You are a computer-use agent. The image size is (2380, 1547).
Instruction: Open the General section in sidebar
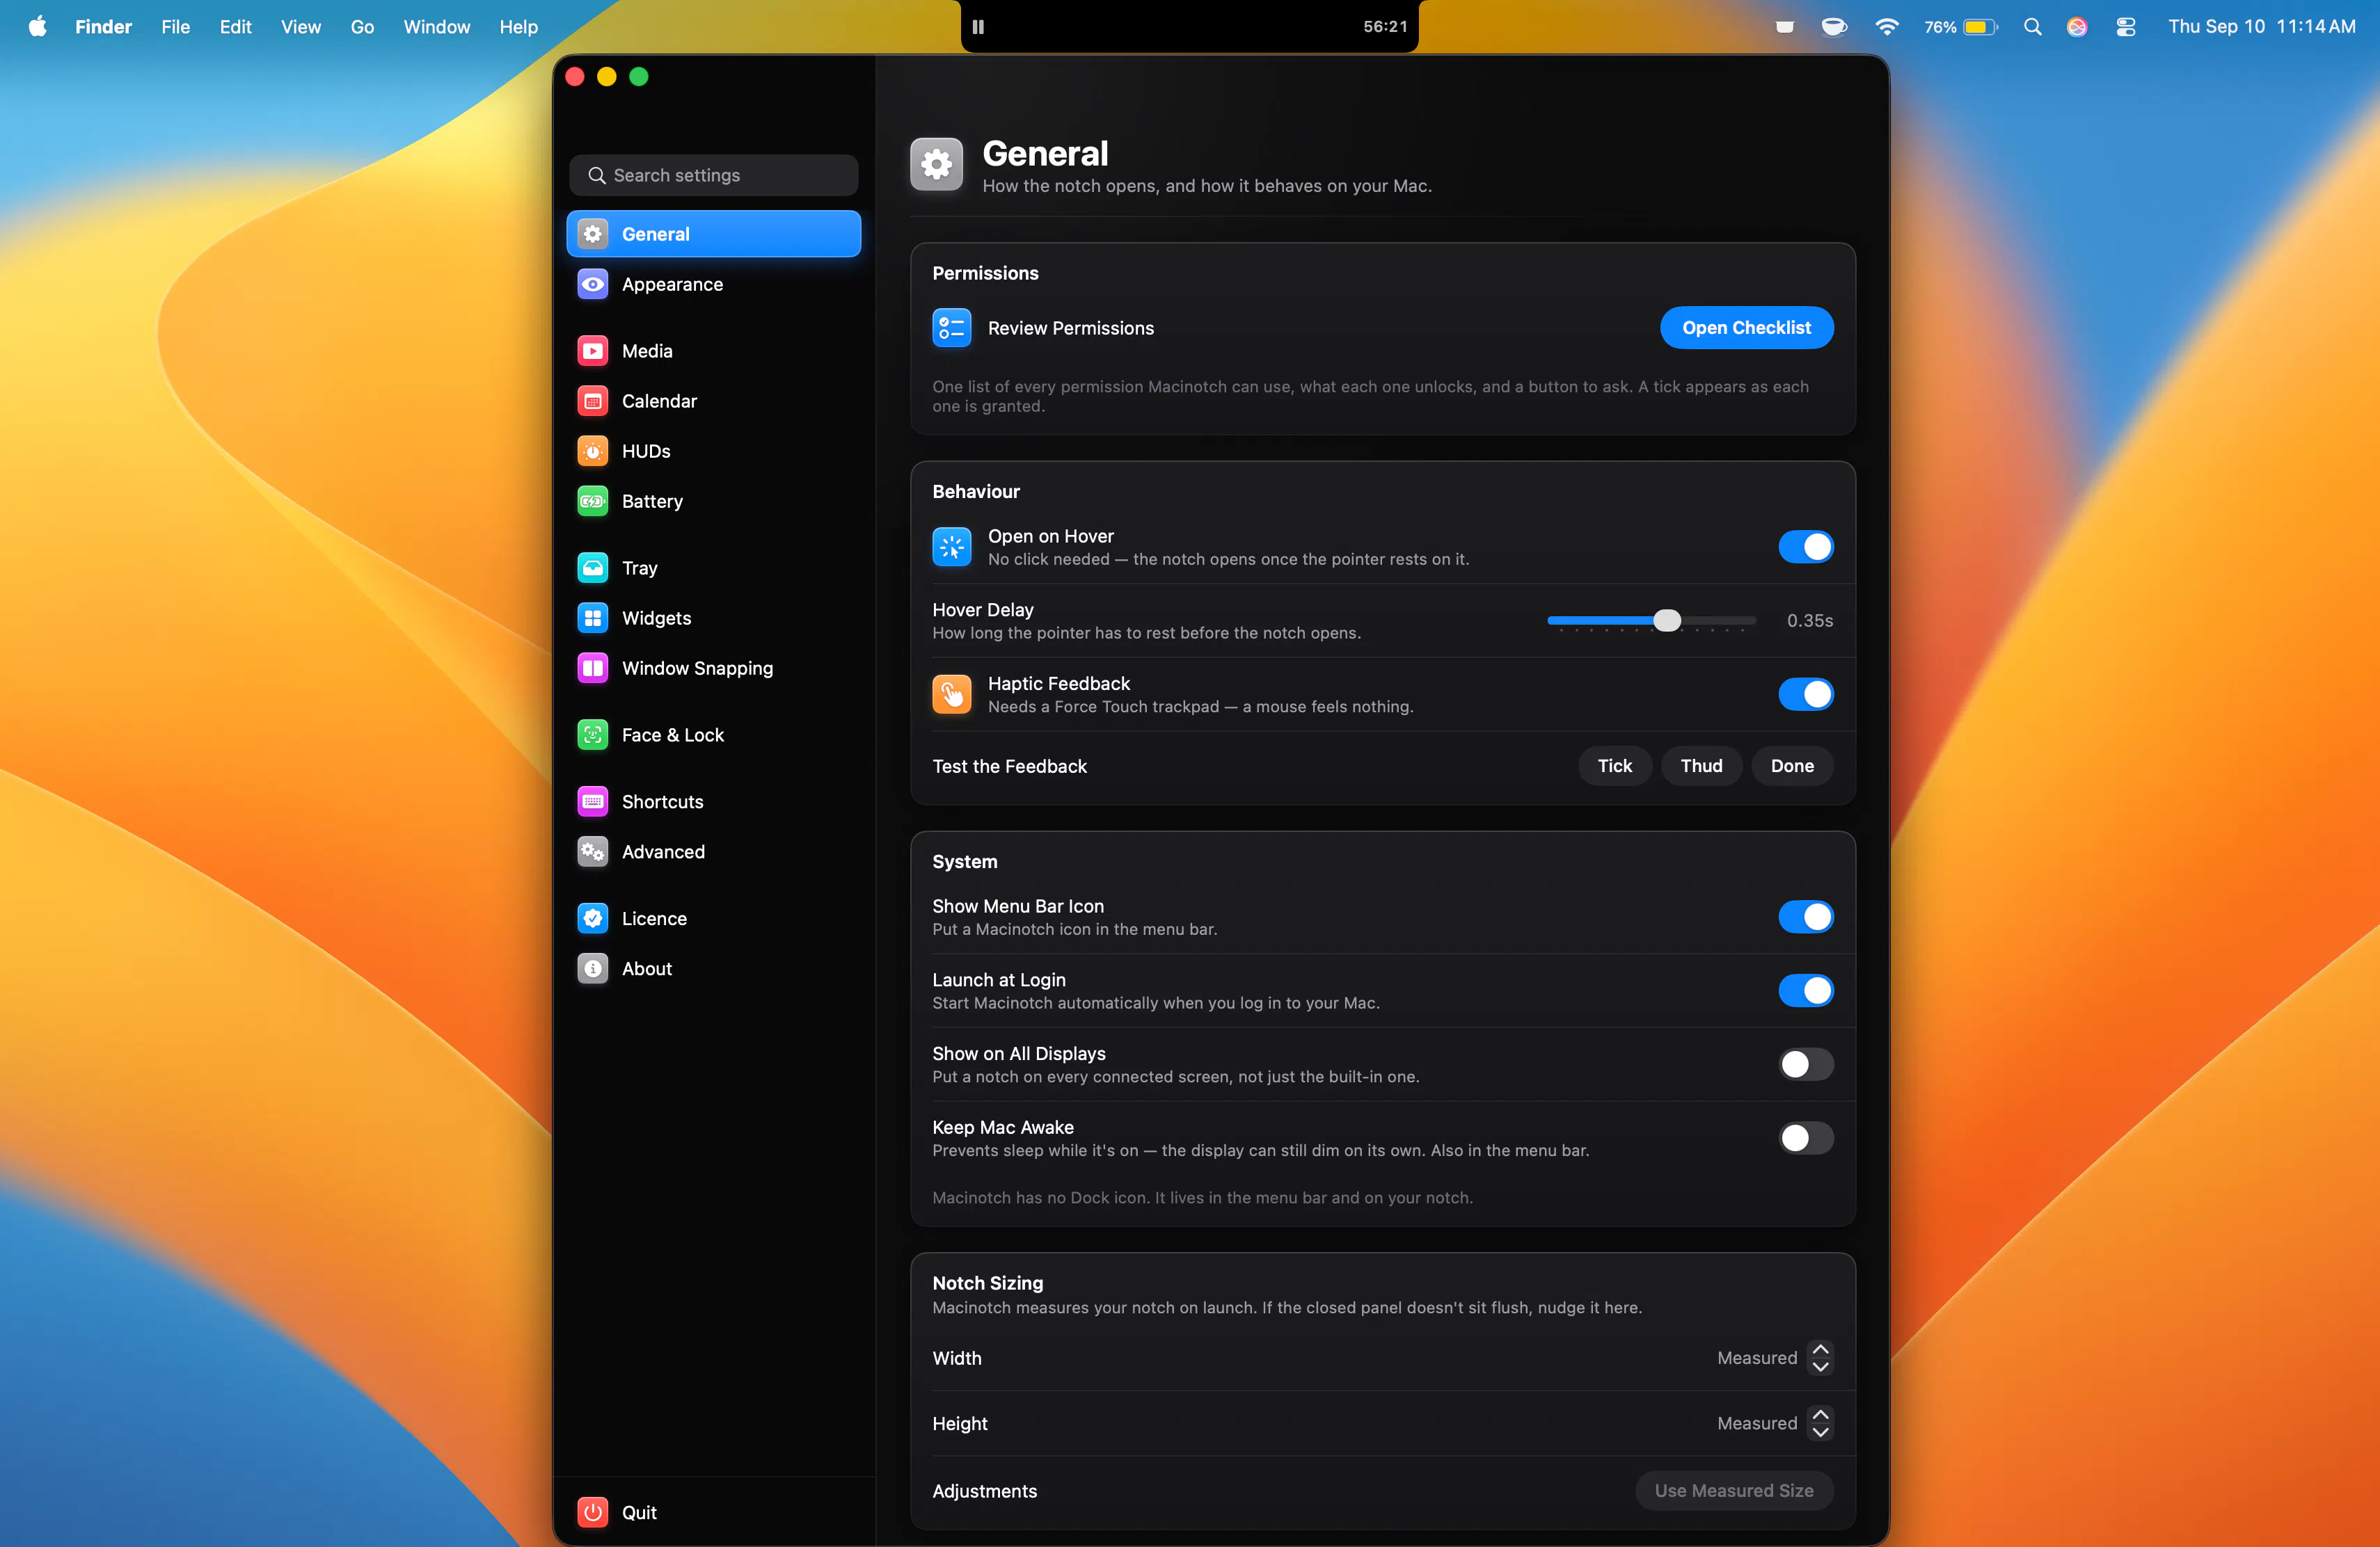(x=713, y=234)
